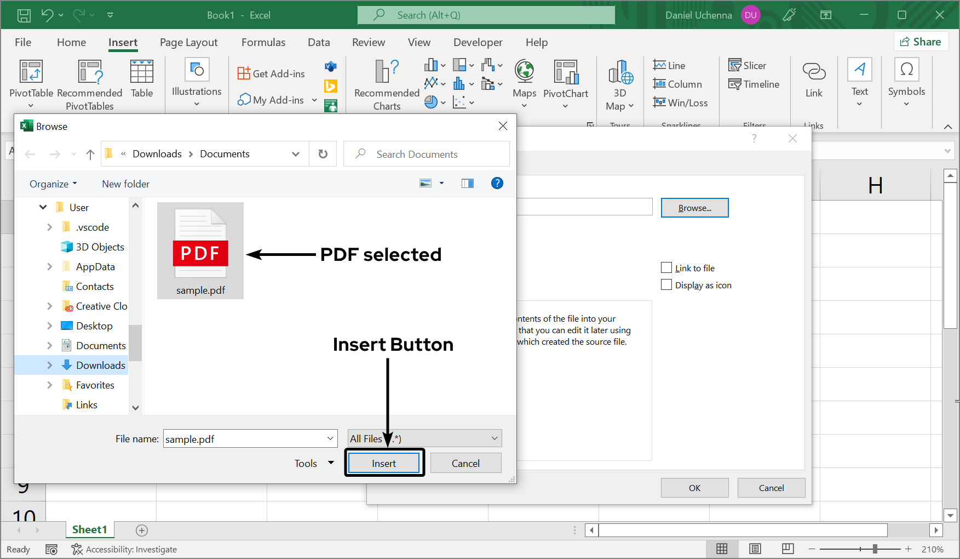Enable the Link to file checkbox

coord(666,267)
